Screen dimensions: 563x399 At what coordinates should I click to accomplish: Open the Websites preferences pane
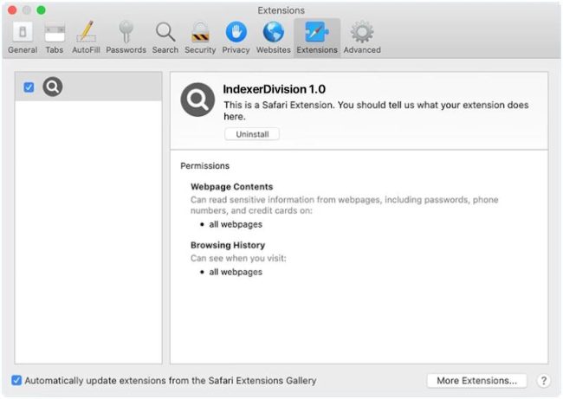273,37
